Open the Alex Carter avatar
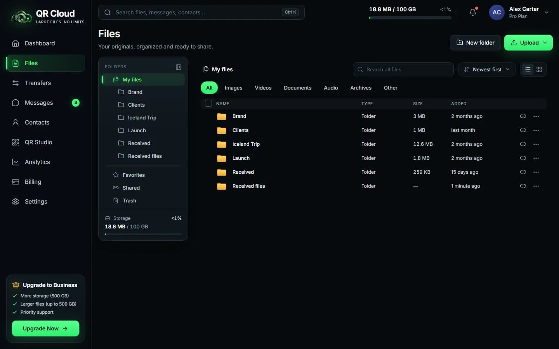The height and width of the screenshot is (349, 559). coord(497,12)
